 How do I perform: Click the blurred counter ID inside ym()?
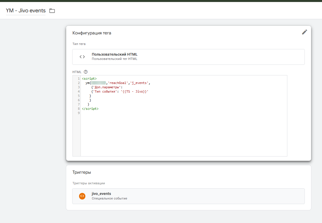click(x=98, y=83)
